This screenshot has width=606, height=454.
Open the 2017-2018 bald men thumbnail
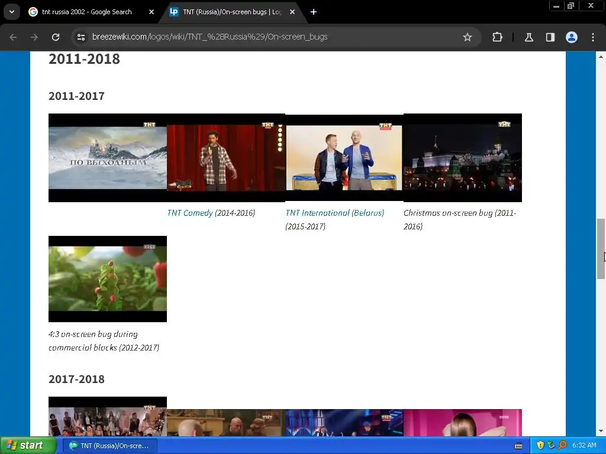click(226, 423)
